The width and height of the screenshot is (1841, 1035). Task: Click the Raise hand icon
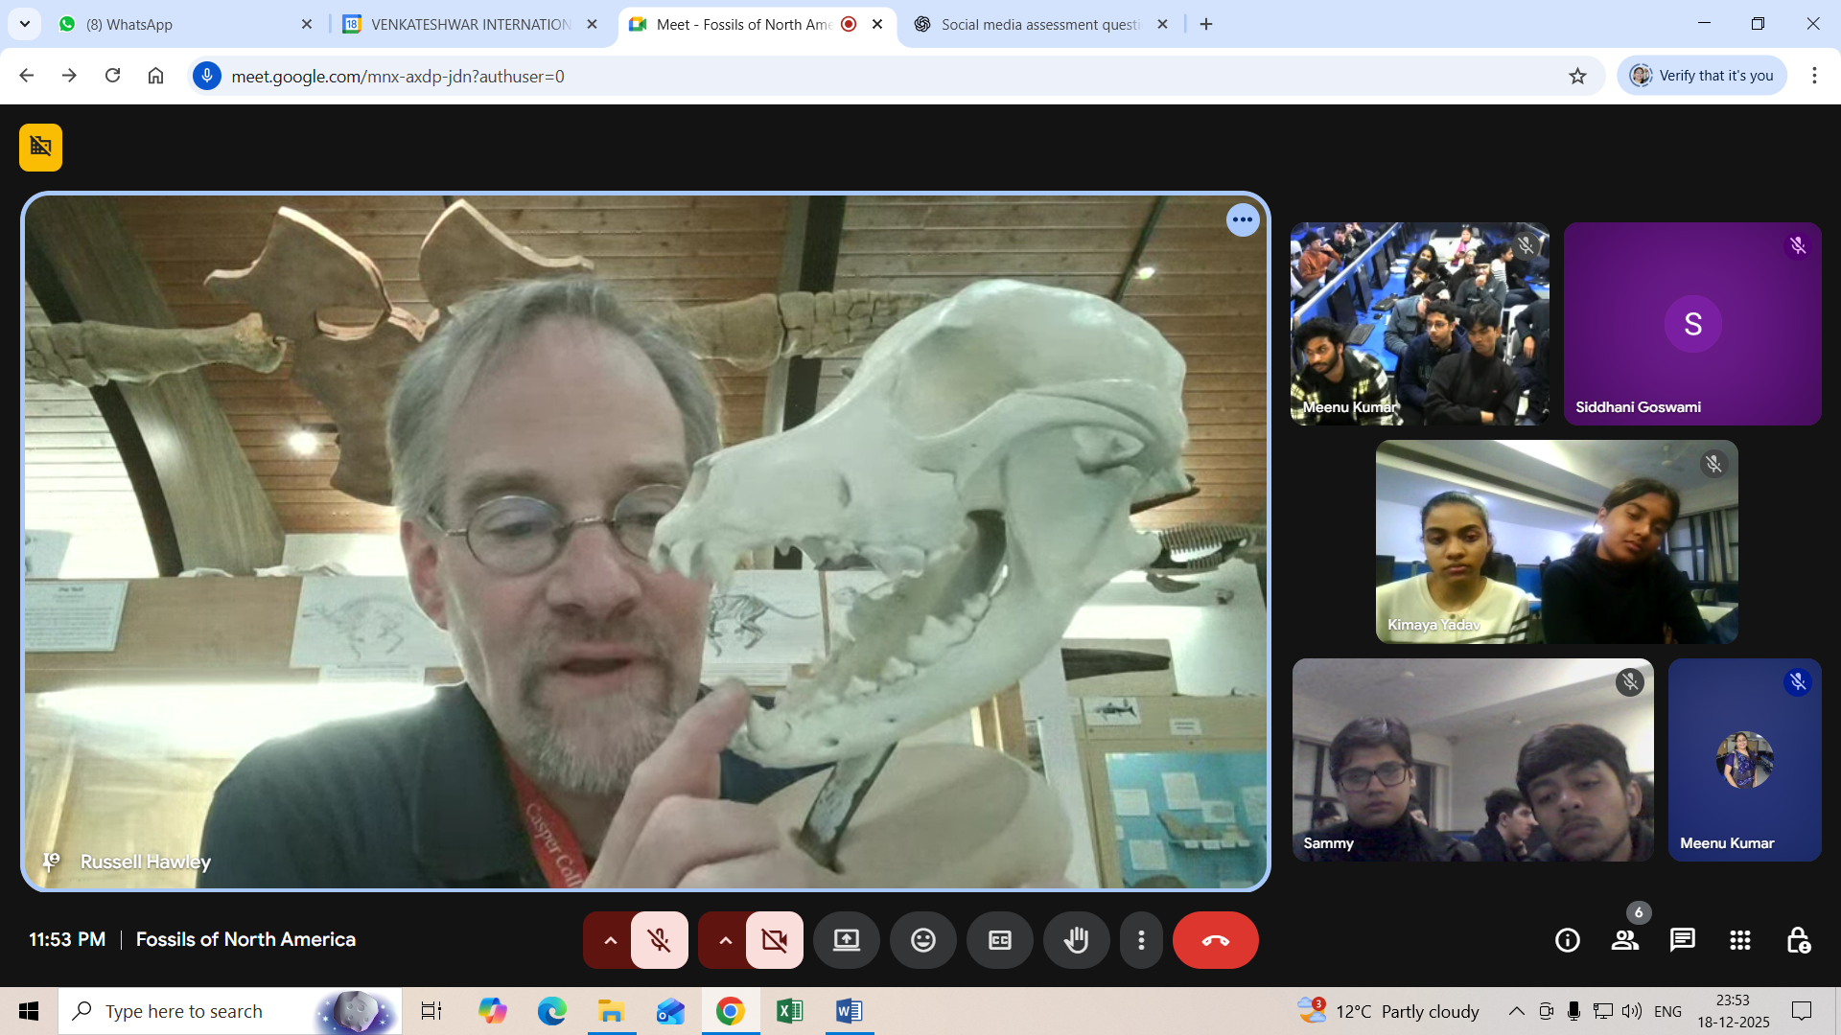[x=1076, y=940]
